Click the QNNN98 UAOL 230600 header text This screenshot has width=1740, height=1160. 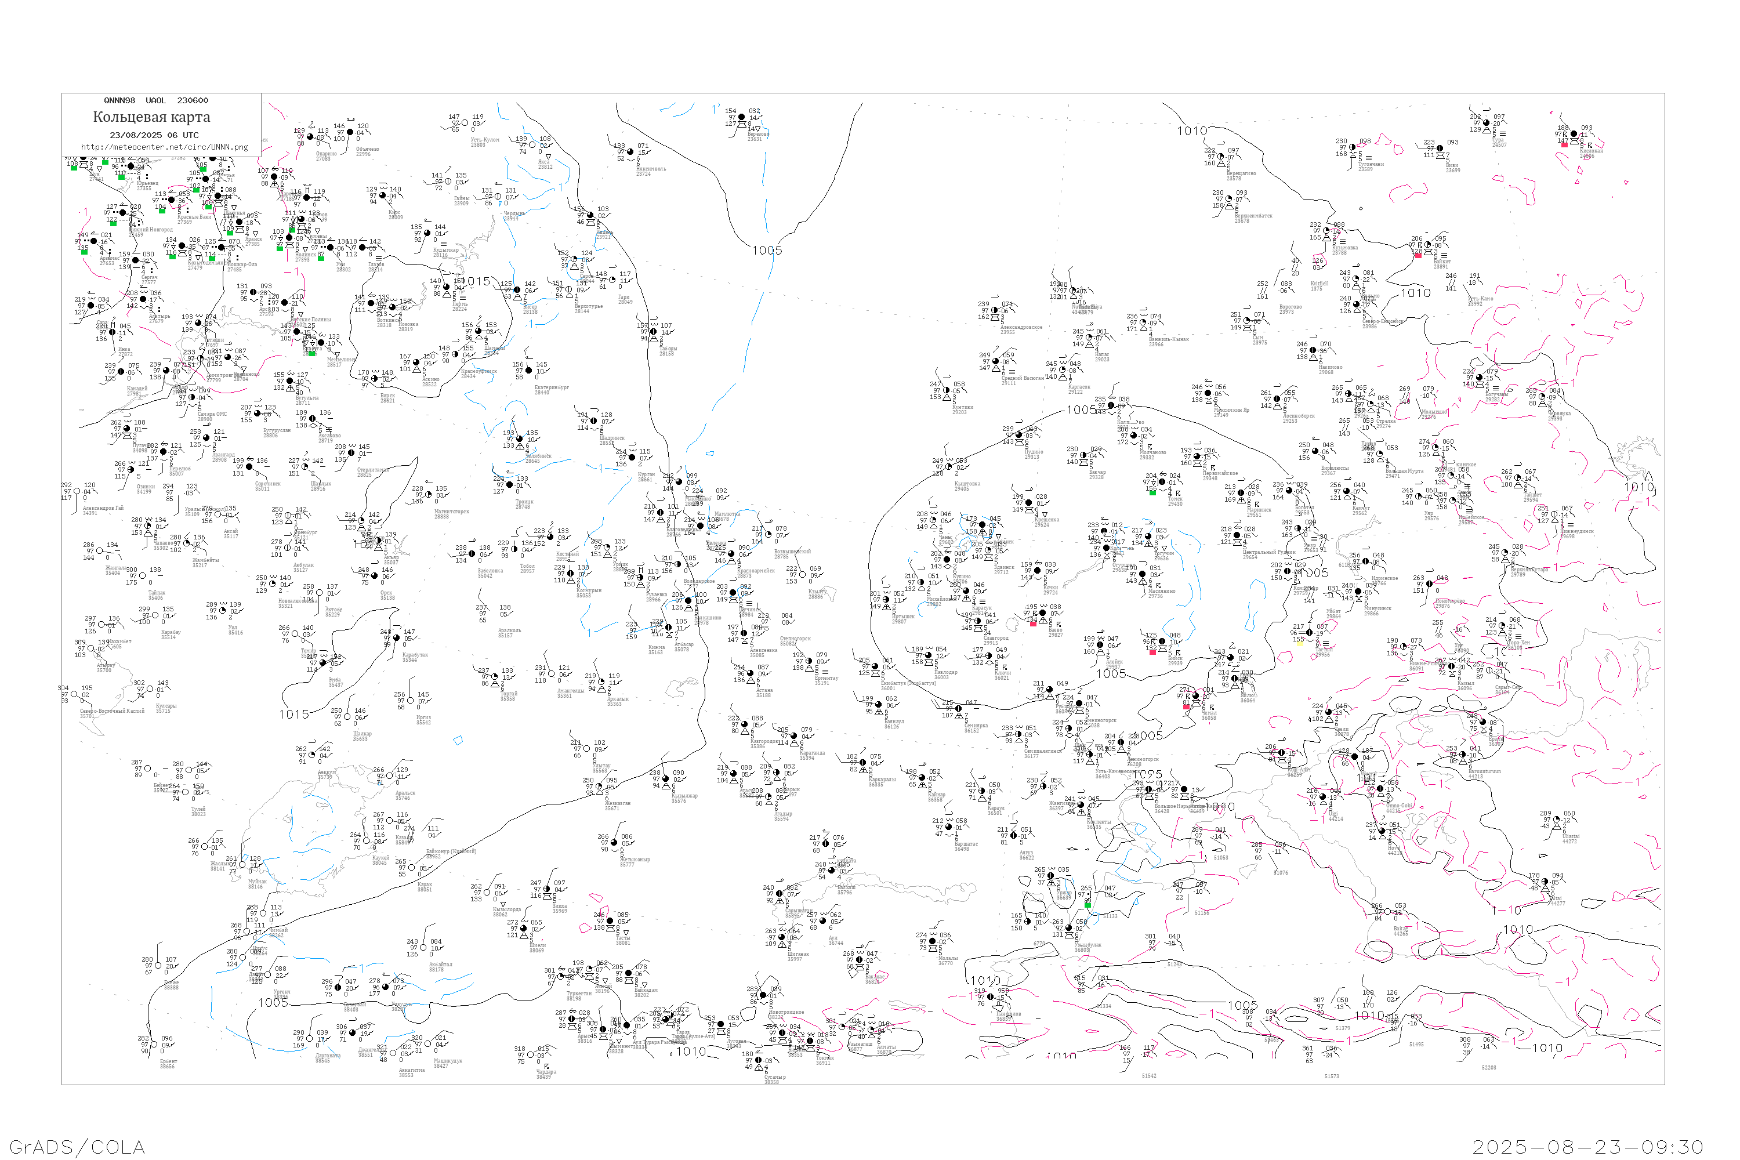156,100
